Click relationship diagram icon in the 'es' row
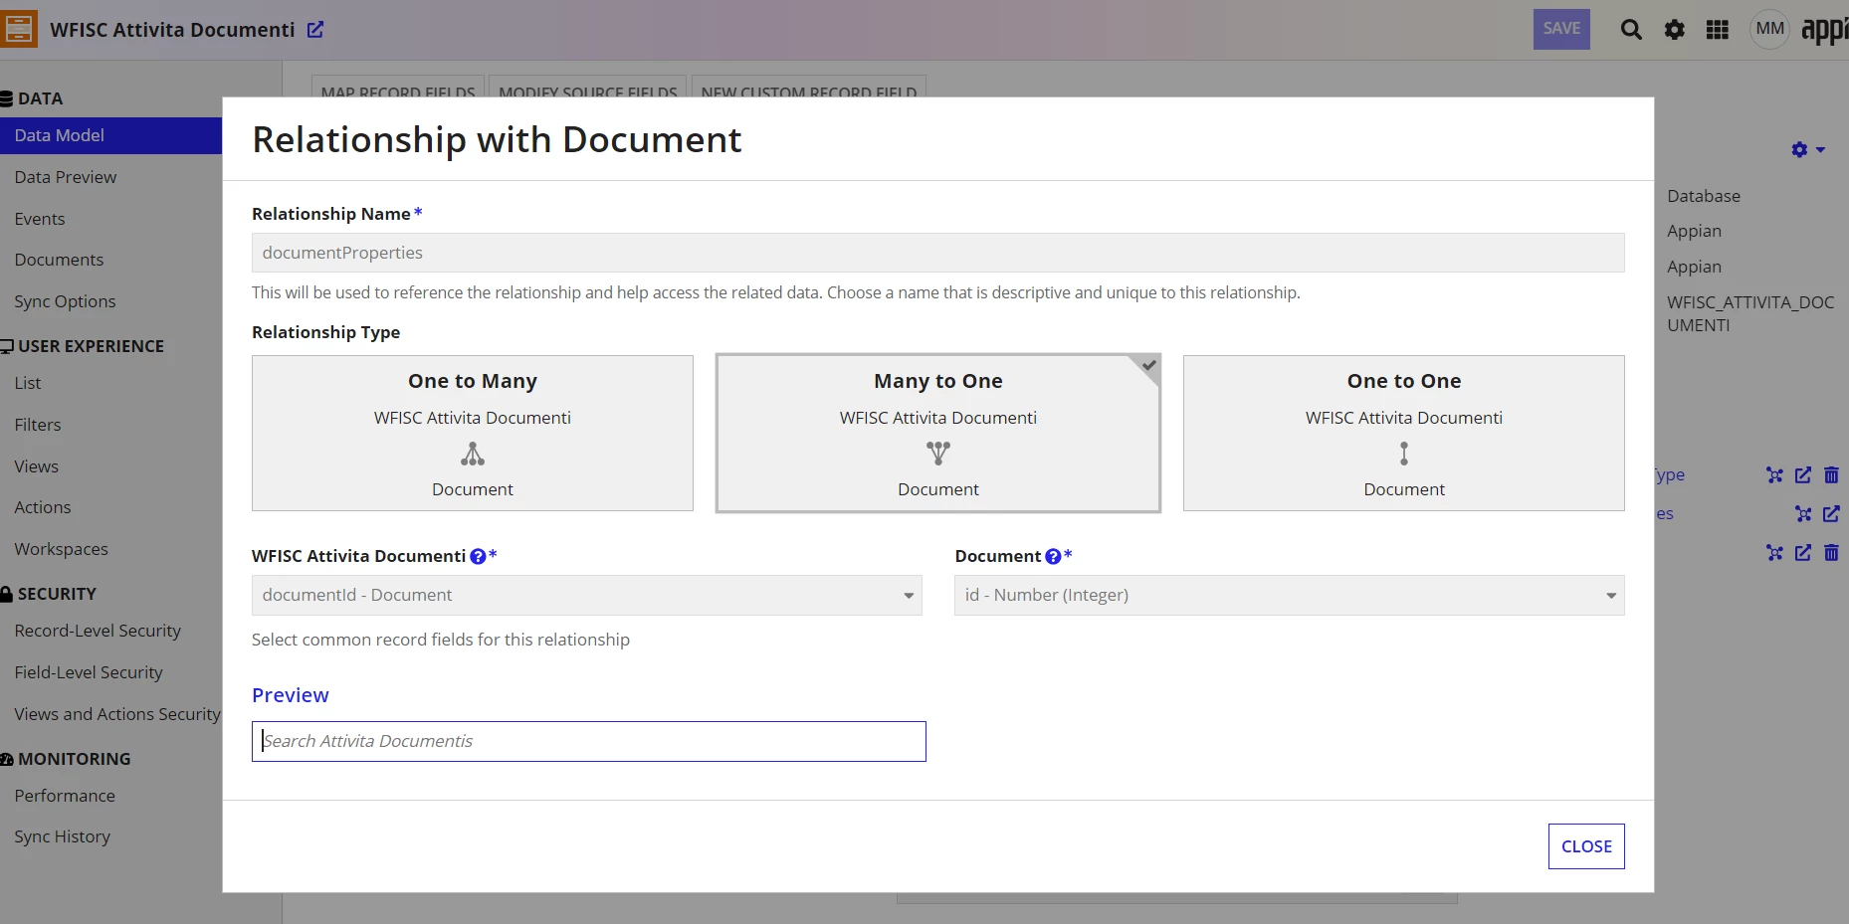 [x=1803, y=514]
